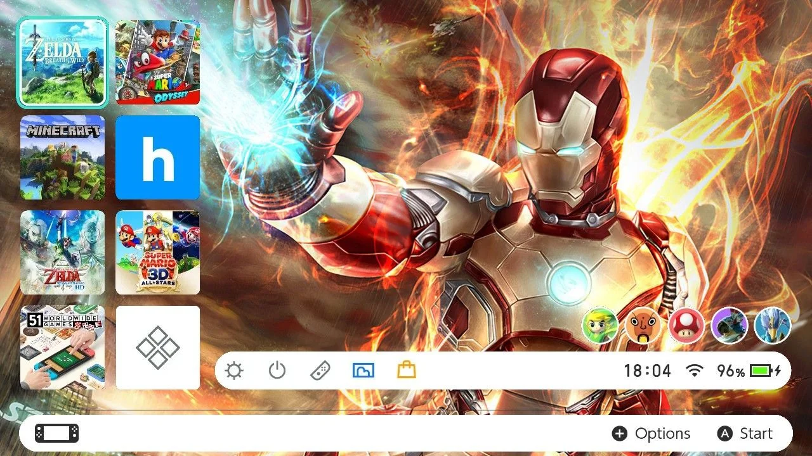812x456 pixels.
Task: Select the Power/Sleep mode icon
Action: 277,370
